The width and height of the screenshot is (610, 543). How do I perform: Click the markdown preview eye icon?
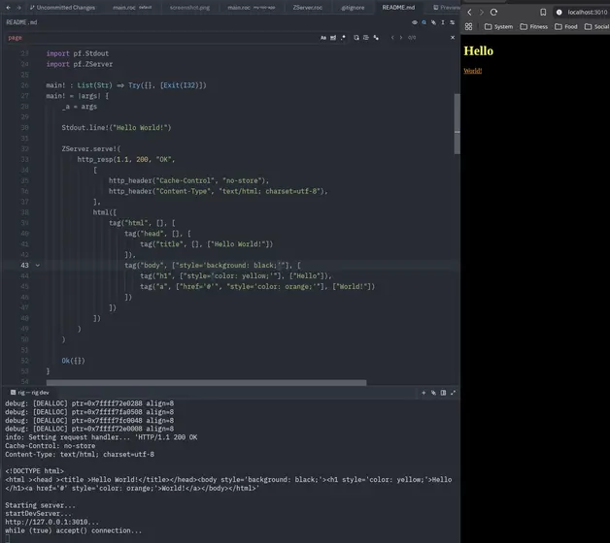pos(415,21)
